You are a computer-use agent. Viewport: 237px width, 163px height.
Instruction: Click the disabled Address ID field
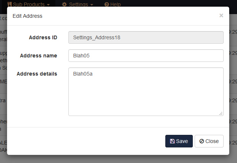(146, 37)
